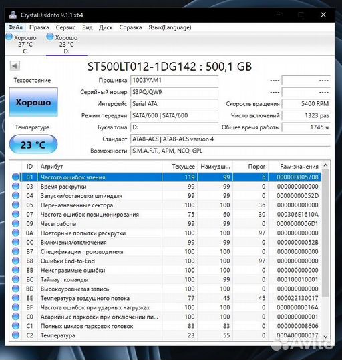Select the Переназначенные сектора attribute text
Screen dimensions: 342x360
(x=77, y=205)
